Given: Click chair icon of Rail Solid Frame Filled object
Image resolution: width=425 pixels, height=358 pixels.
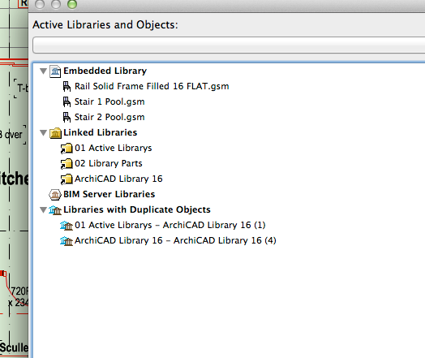Looking at the screenshot, I should (x=67, y=87).
